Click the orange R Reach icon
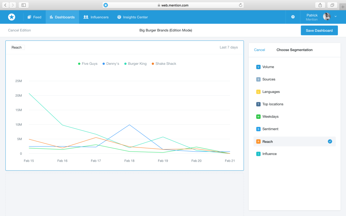Image resolution: width=346 pixels, height=216 pixels. pos(258,141)
